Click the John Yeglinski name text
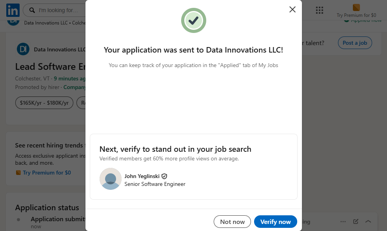387x231 pixels. [x=142, y=176]
